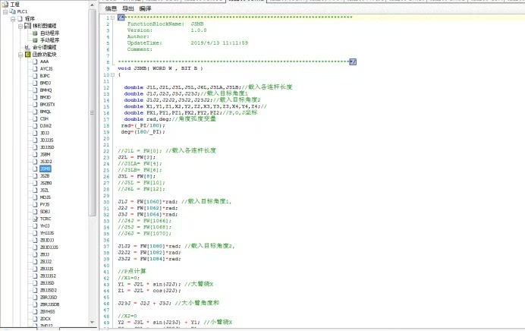Select the BMJD function block label
Viewport: 525px width, 331px height.
coord(46,97)
